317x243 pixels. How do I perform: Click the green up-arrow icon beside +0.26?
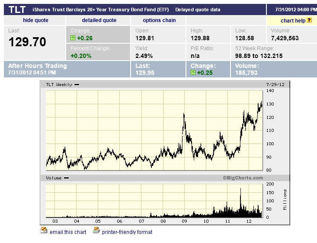click(x=73, y=38)
